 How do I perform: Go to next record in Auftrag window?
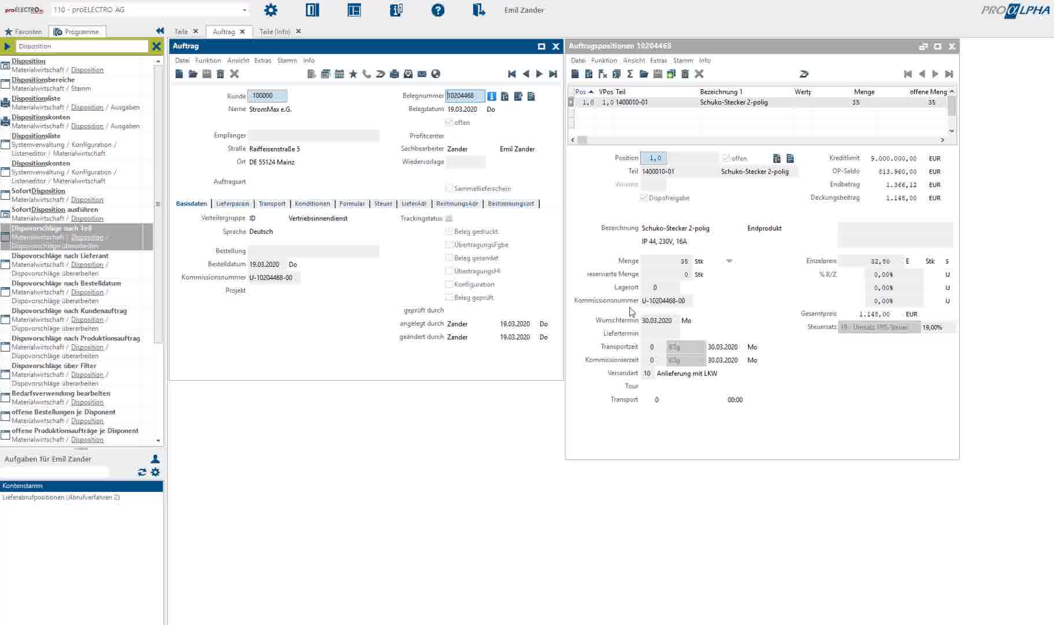click(x=539, y=74)
